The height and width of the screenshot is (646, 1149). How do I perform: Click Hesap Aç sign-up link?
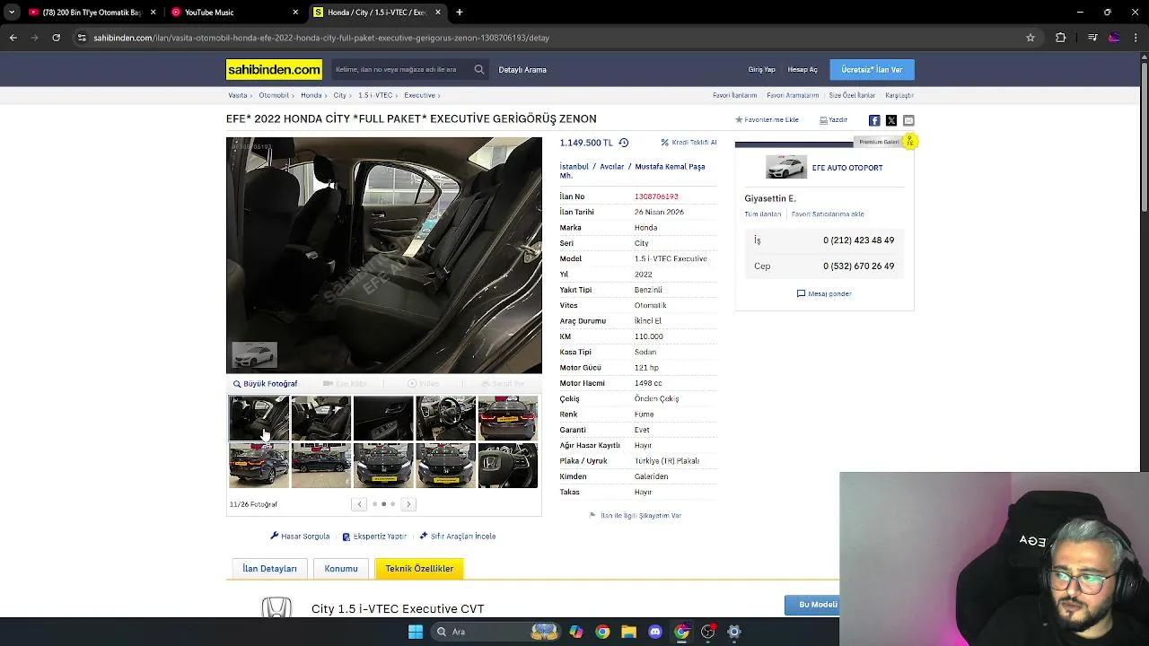coord(803,69)
